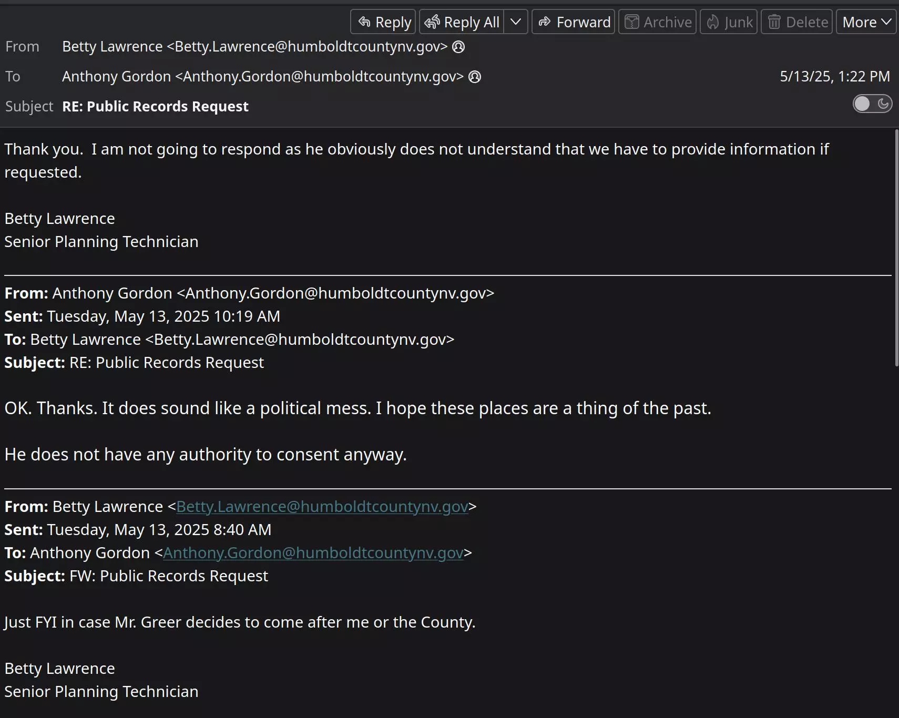Click Betty.Lawrence@humboldtcountynv.gov link in quoted From line
Image resolution: width=899 pixels, height=718 pixels.
[322, 506]
